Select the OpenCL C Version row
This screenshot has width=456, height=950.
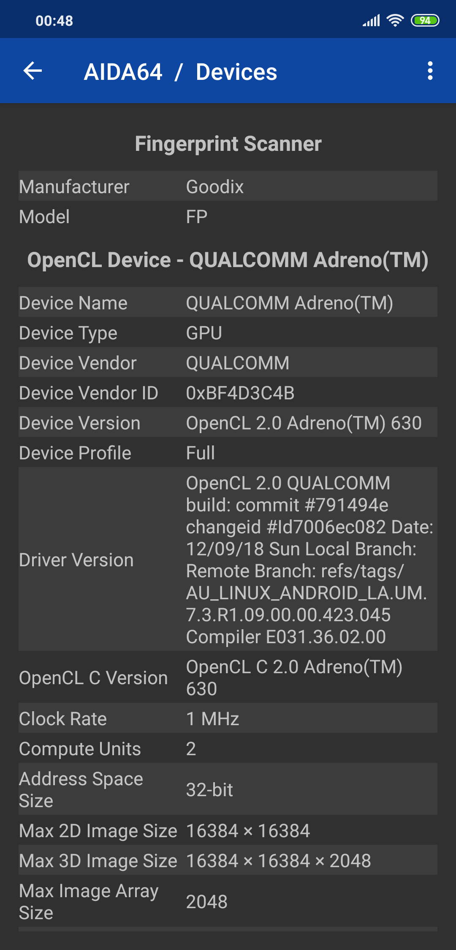(x=228, y=677)
